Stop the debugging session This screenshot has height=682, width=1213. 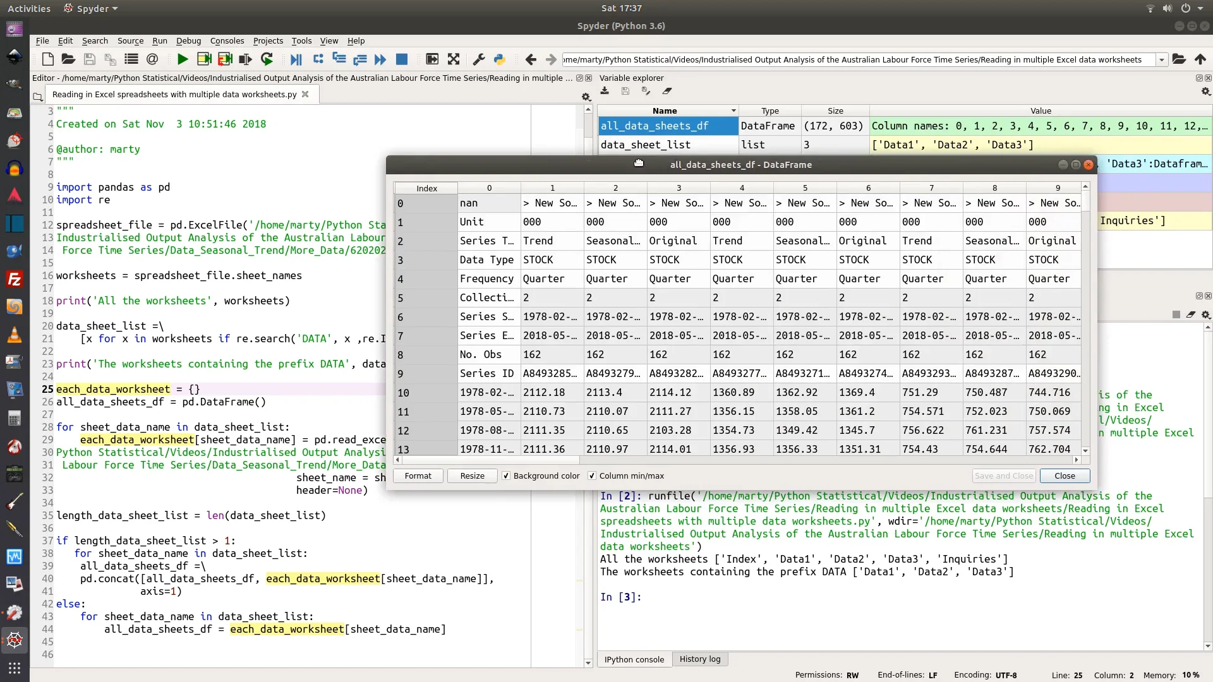[x=401, y=59]
